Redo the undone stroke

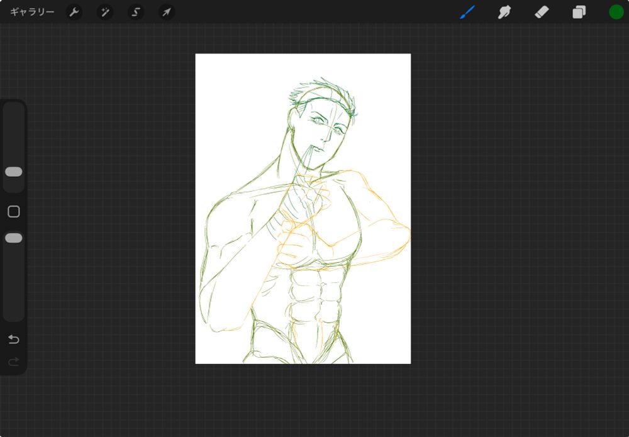click(x=14, y=362)
